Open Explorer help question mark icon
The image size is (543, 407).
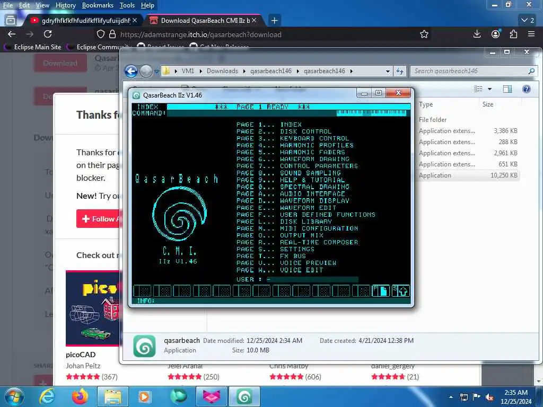coord(527,89)
